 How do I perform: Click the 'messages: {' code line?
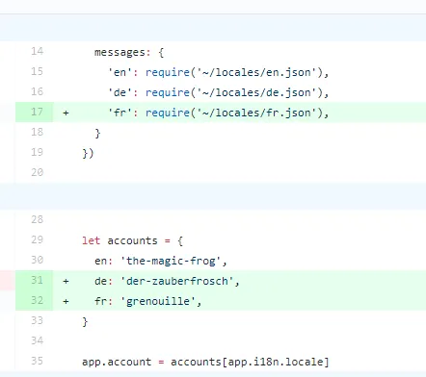(x=129, y=52)
